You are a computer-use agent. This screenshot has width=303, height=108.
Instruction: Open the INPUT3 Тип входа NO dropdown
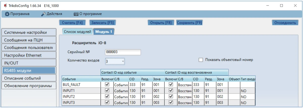point(247,103)
